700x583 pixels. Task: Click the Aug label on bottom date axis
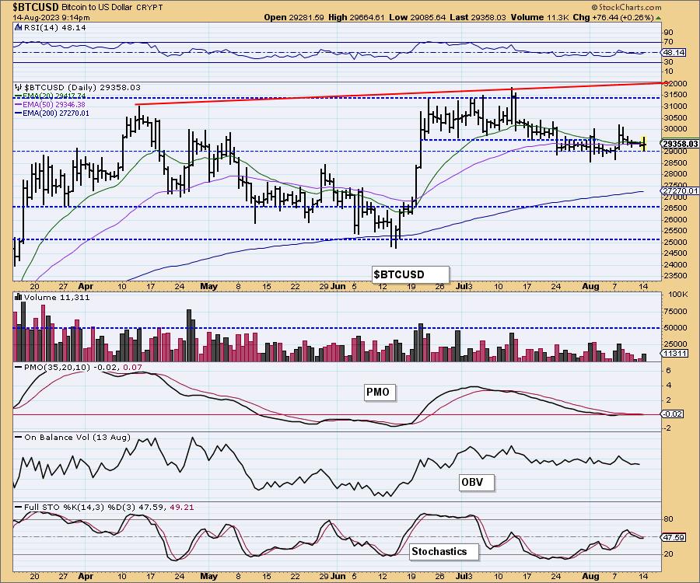pyautogui.click(x=590, y=576)
